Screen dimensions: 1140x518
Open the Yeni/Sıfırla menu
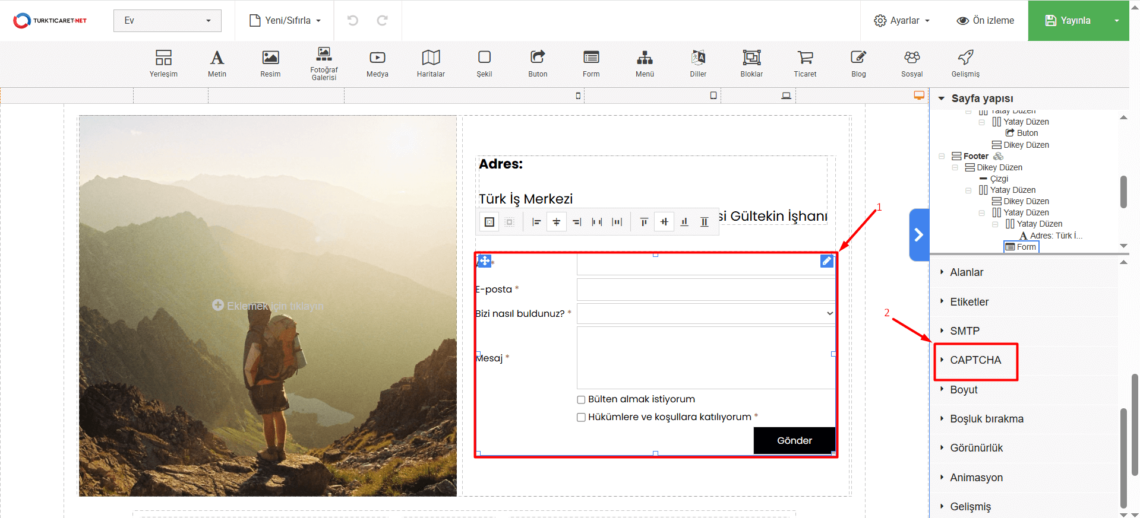tap(286, 21)
